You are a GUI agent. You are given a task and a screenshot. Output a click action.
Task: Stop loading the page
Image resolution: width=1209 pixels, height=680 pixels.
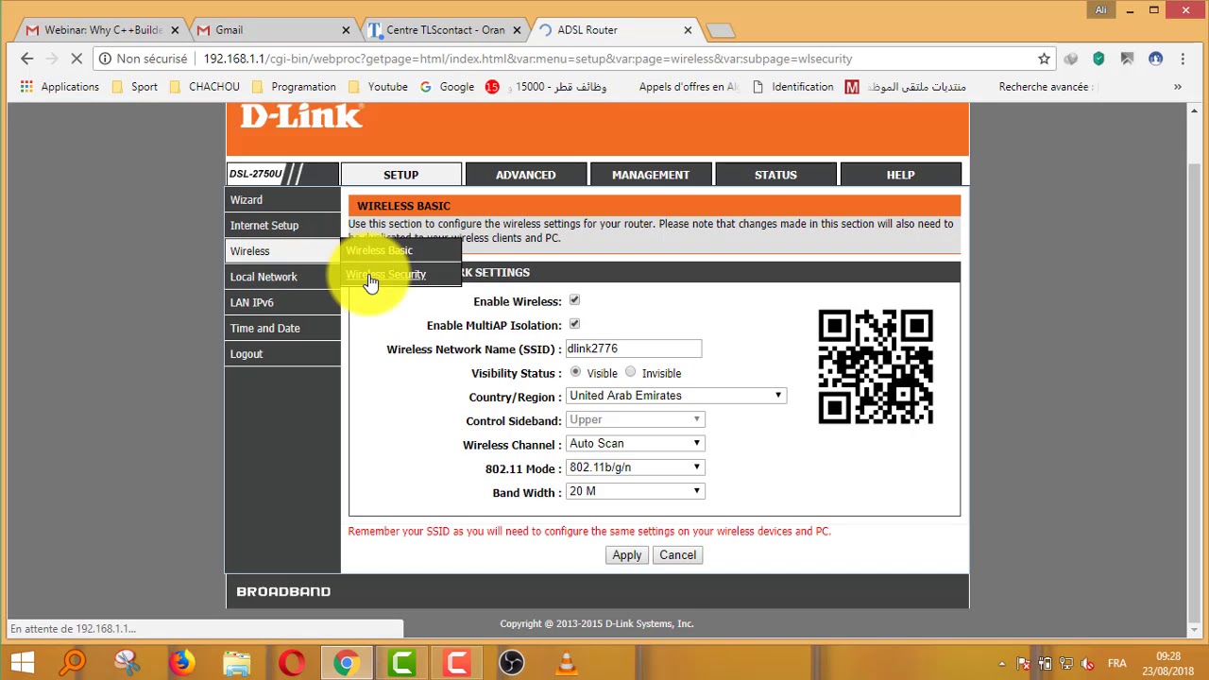(77, 59)
